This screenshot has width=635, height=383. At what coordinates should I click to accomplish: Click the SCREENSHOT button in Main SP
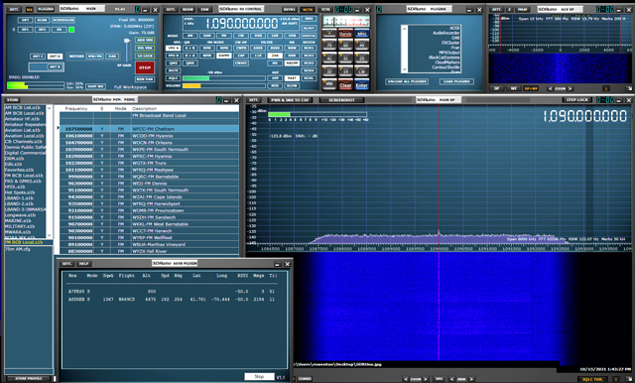pyautogui.click(x=341, y=99)
